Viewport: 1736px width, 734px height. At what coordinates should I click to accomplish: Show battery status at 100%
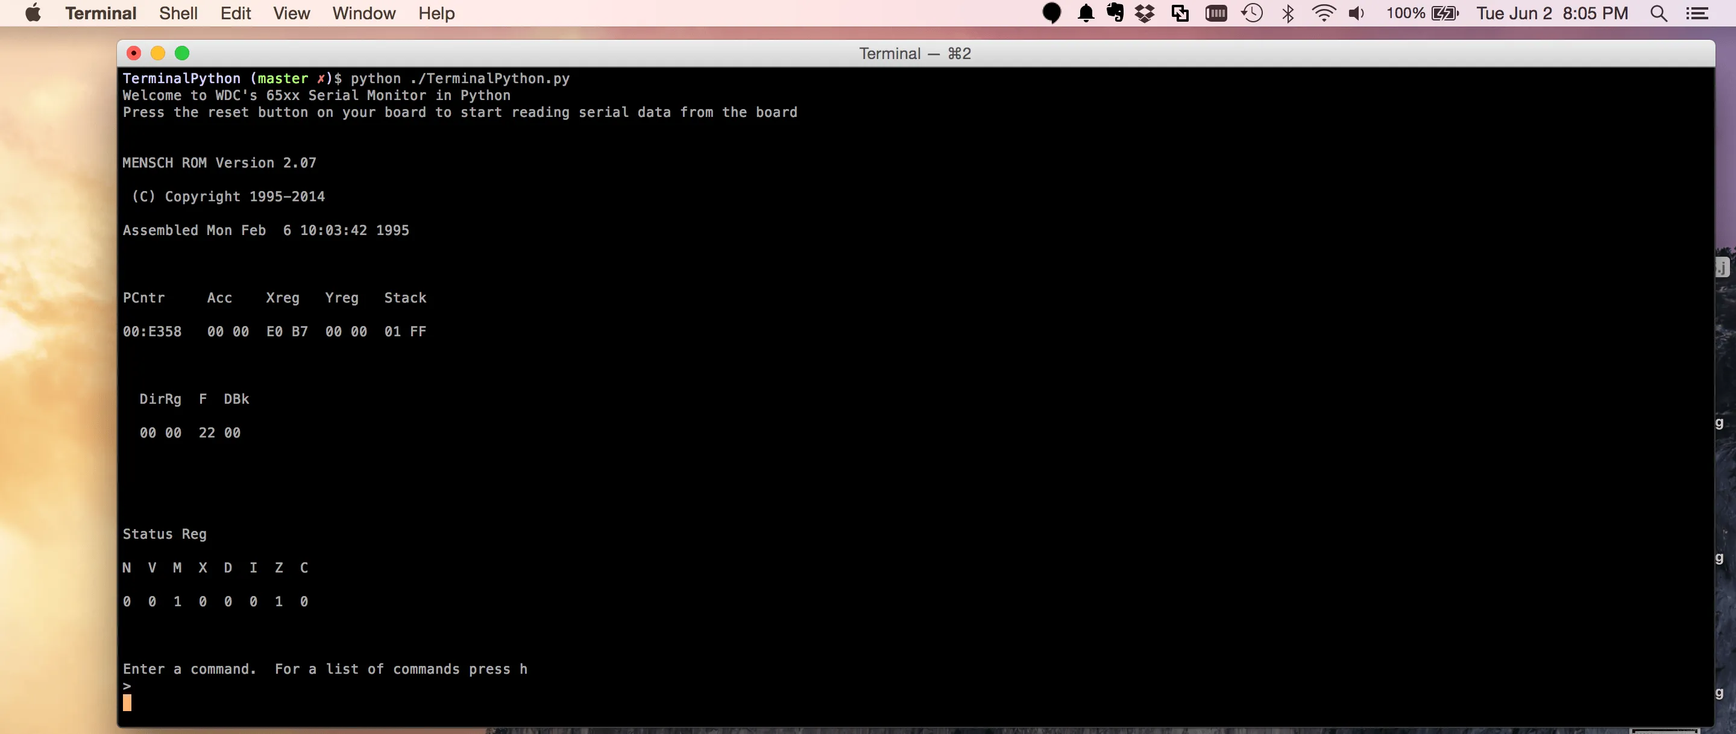pyautogui.click(x=1422, y=13)
